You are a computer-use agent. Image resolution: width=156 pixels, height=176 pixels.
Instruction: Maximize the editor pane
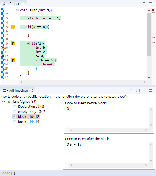(x=150, y=4)
